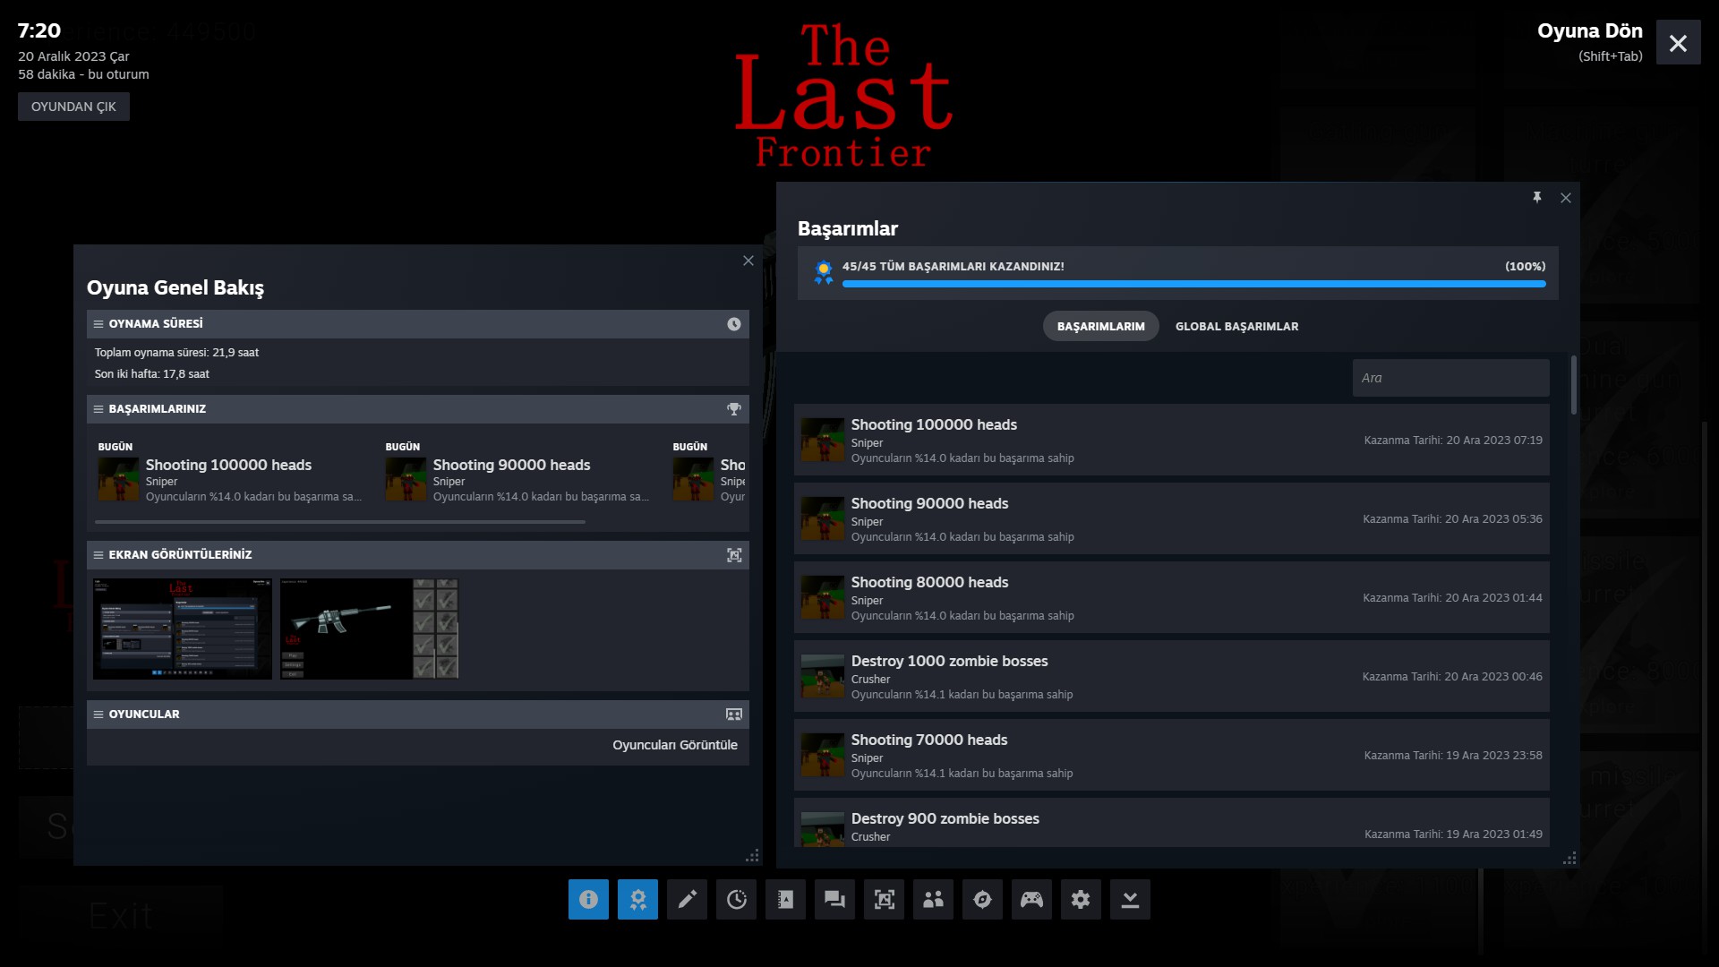Collapse the EKRAN GÖRÜNTÜLERİNİZ section header

tap(180, 555)
